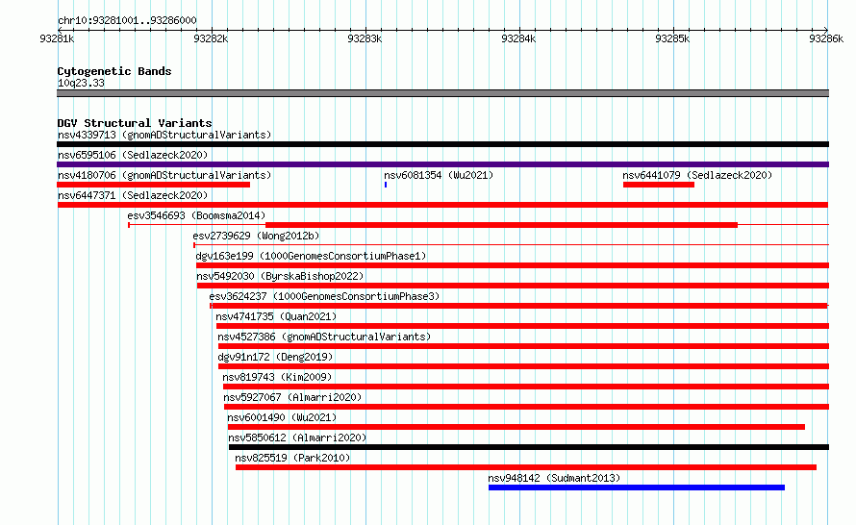Image resolution: width=856 pixels, height=525 pixels.
Task: Click the 10q23.33 band label
Action: [x=81, y=83]
